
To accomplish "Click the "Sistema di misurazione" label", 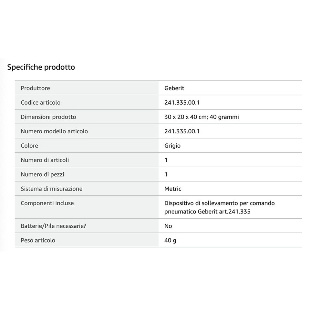I will [51, 189].
